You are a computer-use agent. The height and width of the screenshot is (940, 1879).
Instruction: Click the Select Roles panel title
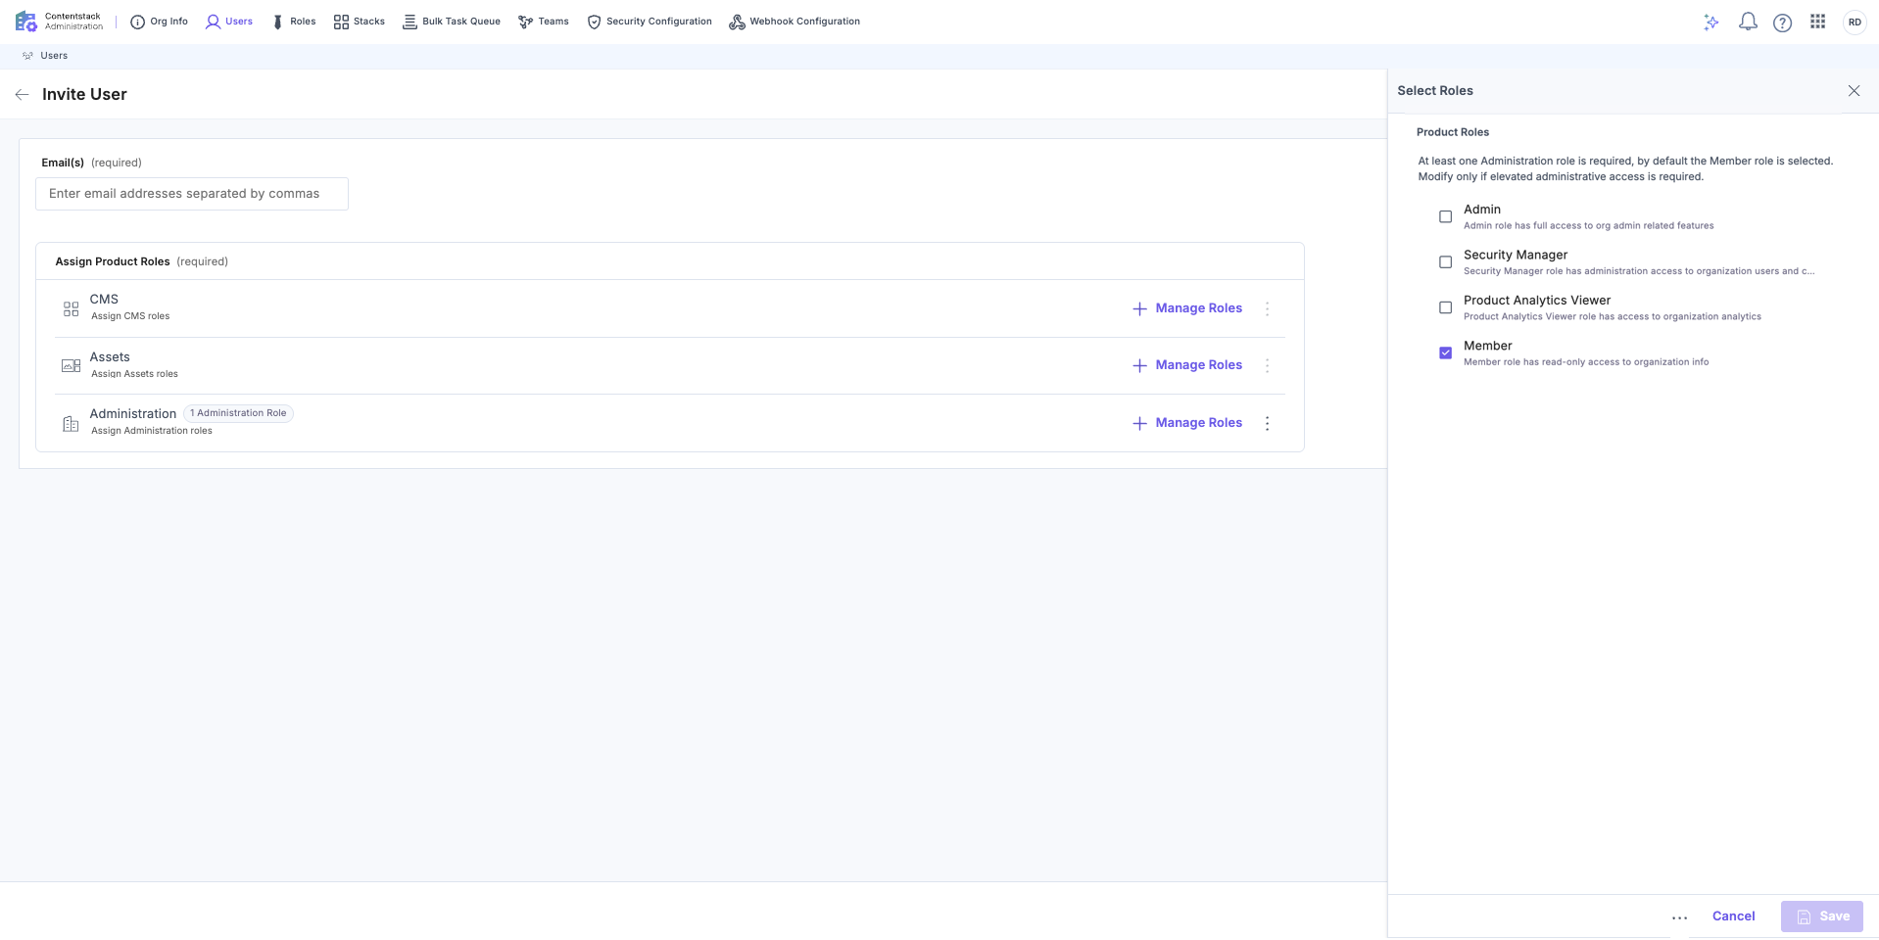(1434, 91)
